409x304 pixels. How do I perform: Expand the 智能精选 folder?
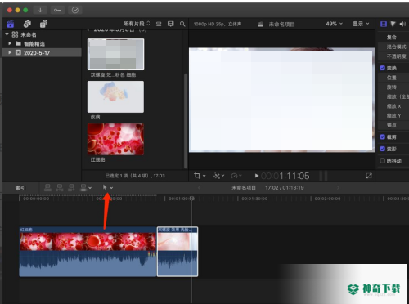pos(10,43)
